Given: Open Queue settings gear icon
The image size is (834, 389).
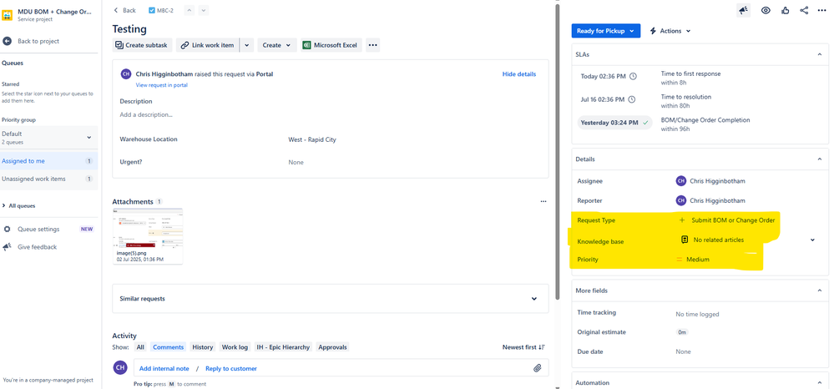Looking at the screenshot, I should (7, 229).
